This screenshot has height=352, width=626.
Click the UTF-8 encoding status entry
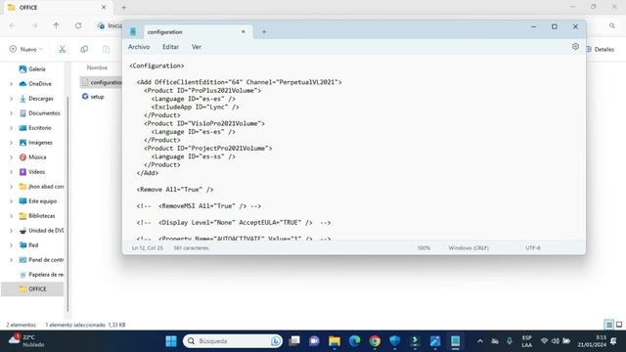coord(532,247)
